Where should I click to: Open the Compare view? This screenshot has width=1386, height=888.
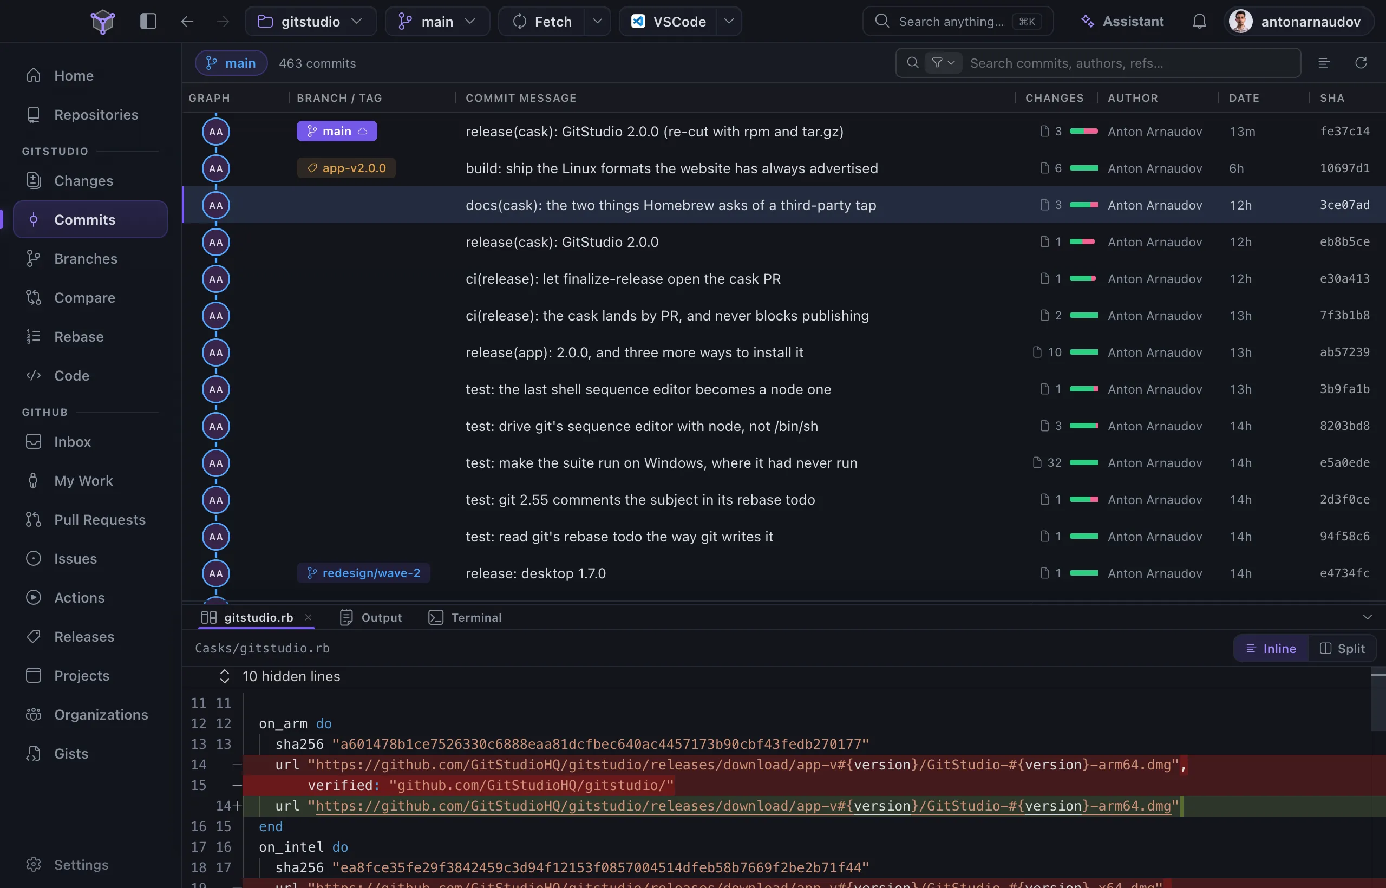click(90, 298)
